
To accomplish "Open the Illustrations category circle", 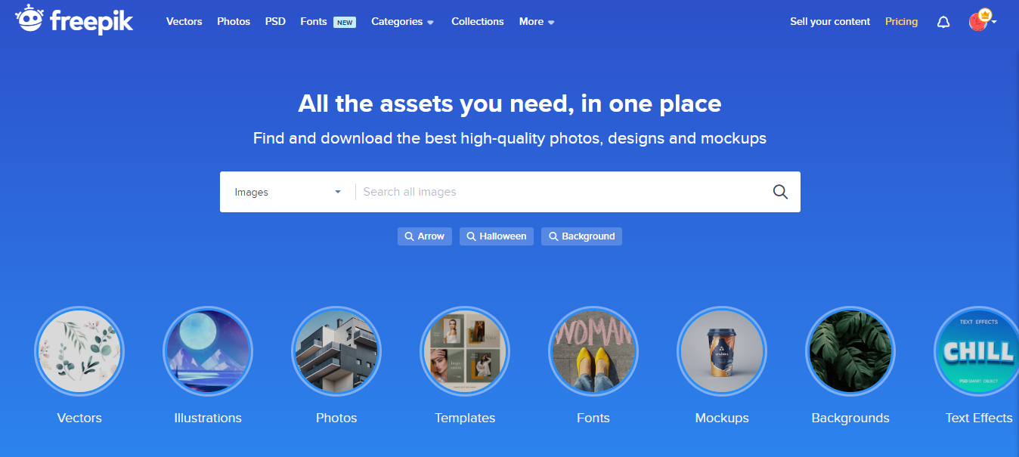I will click(208, 351).
